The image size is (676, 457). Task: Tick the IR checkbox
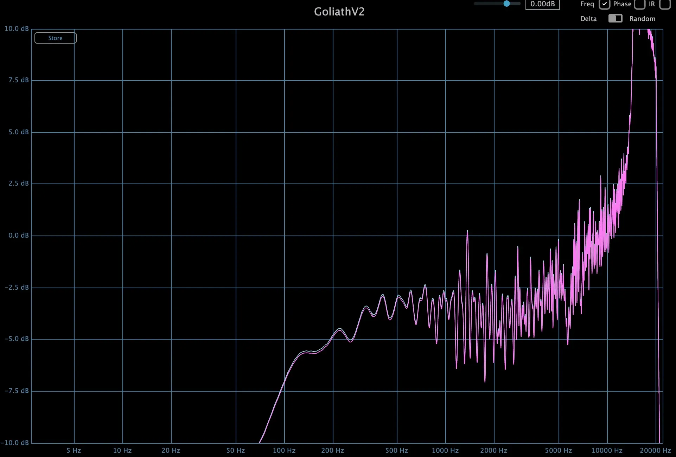click(665, 4)
